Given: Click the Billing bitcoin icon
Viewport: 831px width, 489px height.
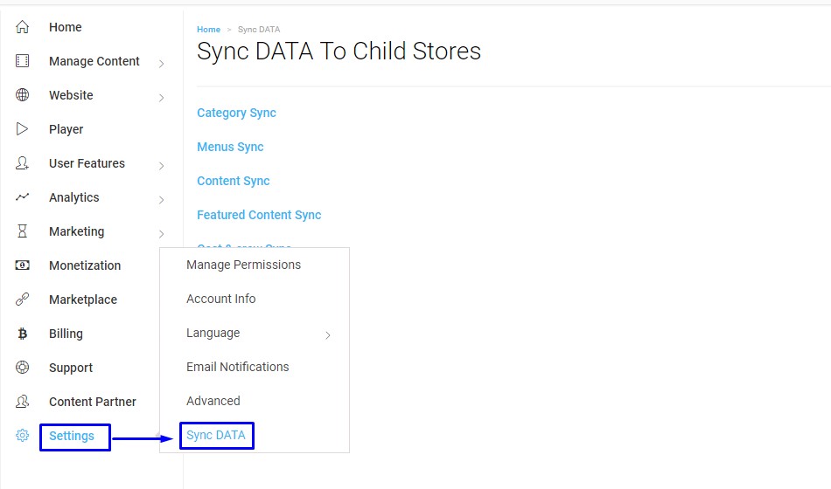Looking at the screenshot, I should (23, 334).
